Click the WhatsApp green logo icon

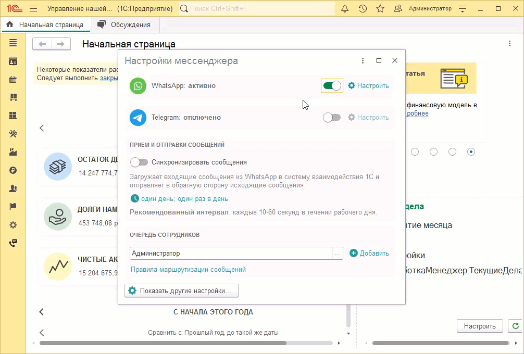(x=138, y=86)
